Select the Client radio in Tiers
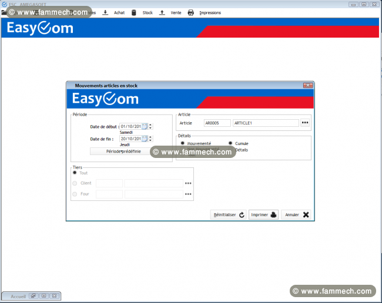The image size is (382, 303). point(75,183)
